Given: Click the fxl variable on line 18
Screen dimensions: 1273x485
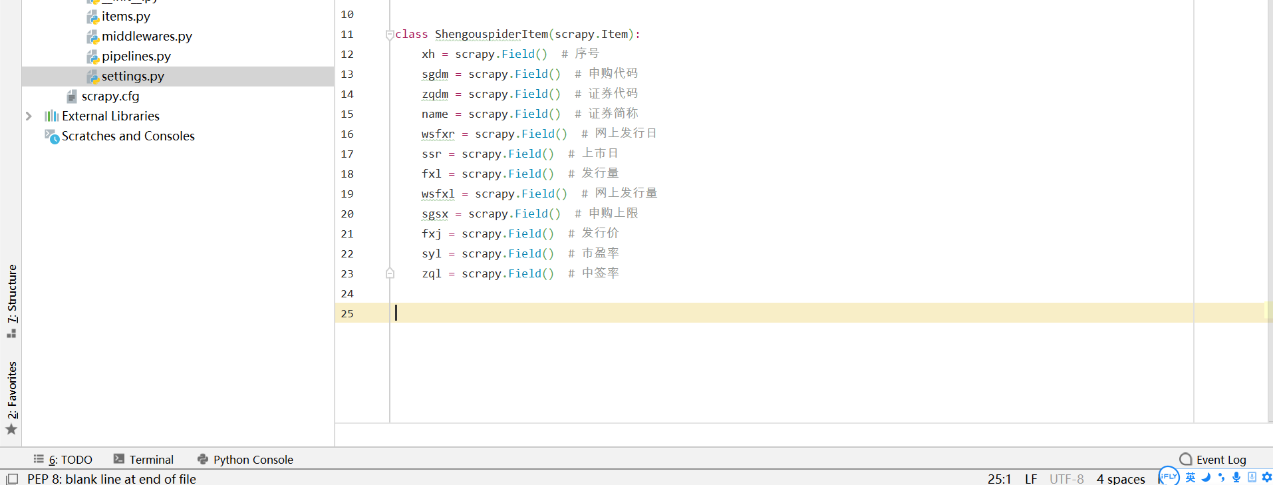Looking at the screenshot, I should coord(432,174).
